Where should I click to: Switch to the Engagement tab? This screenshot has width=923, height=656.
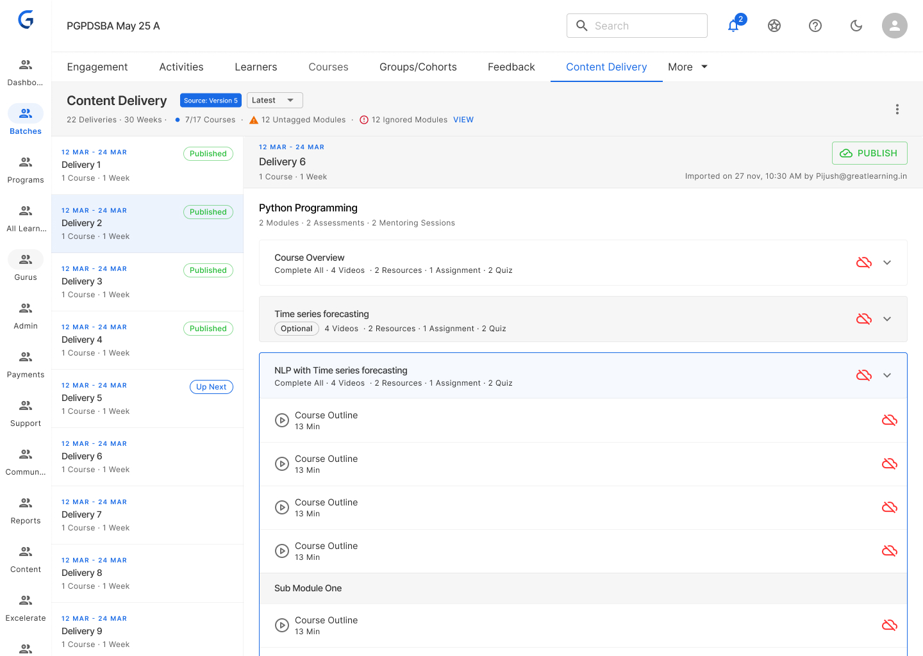click(x=97, y=67)
